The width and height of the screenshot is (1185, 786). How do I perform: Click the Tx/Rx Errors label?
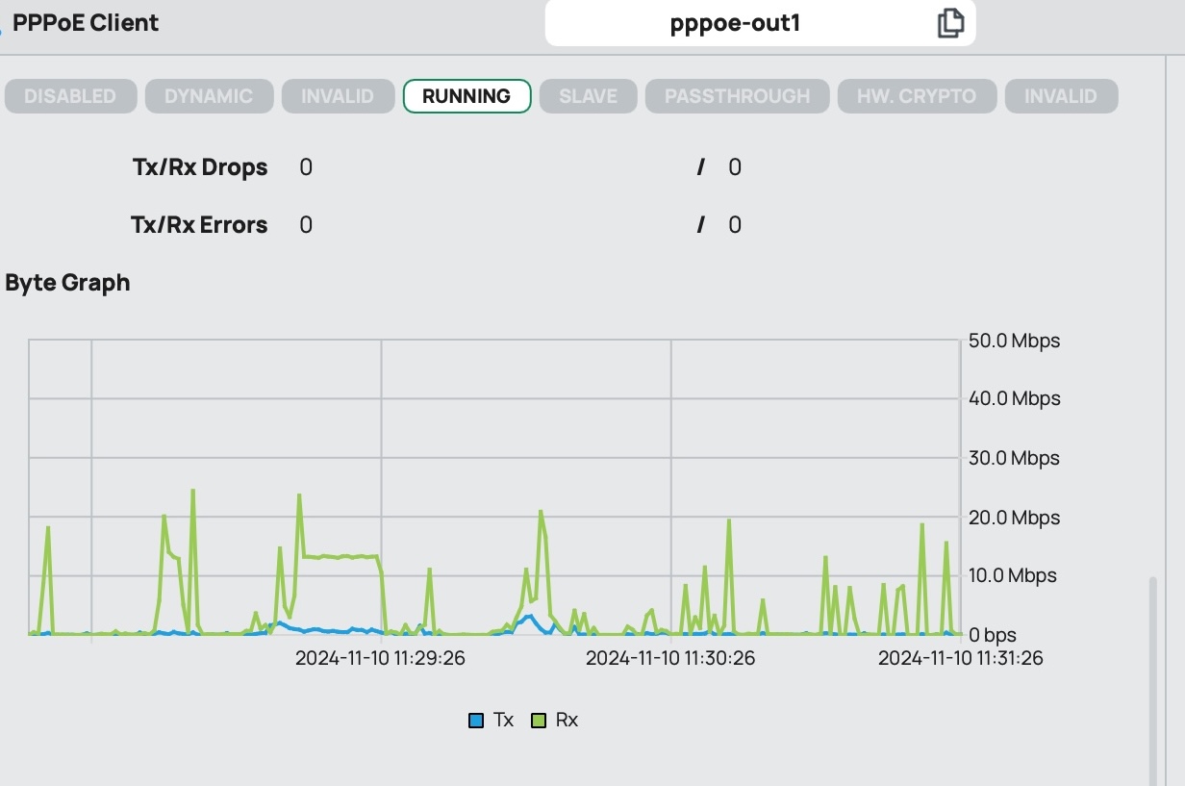[199, 225]
